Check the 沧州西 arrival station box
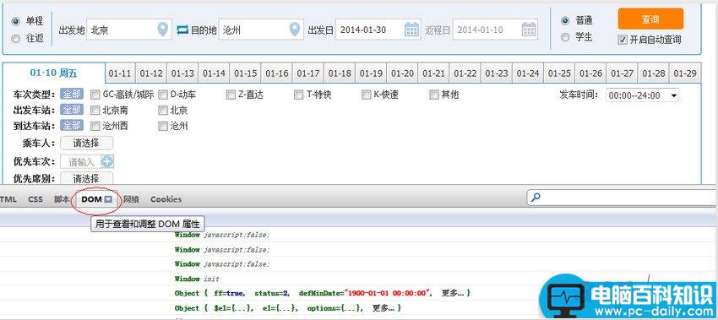This screenshot has width=718, height=320. coord(95,127)
